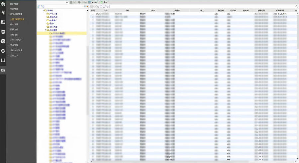Click the 修改者 column header
This screenshot has height=163, width=299.
[x=233, y=11]
